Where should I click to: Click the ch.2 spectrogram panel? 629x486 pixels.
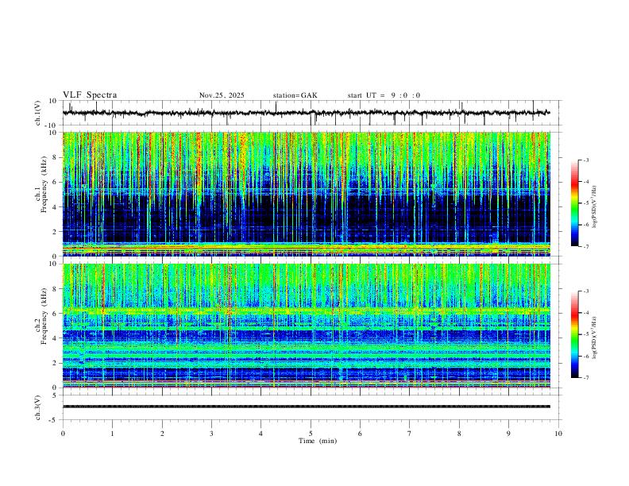pos(306,326)
